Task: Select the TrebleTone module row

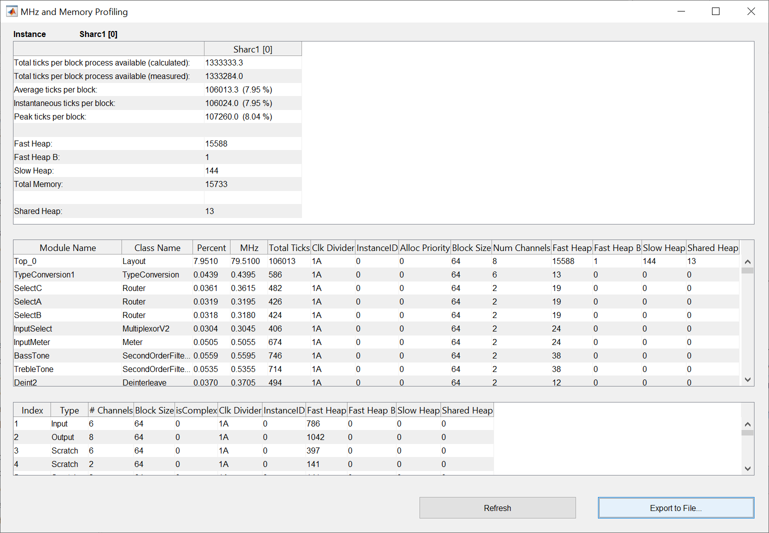Action: coord(376,369)
